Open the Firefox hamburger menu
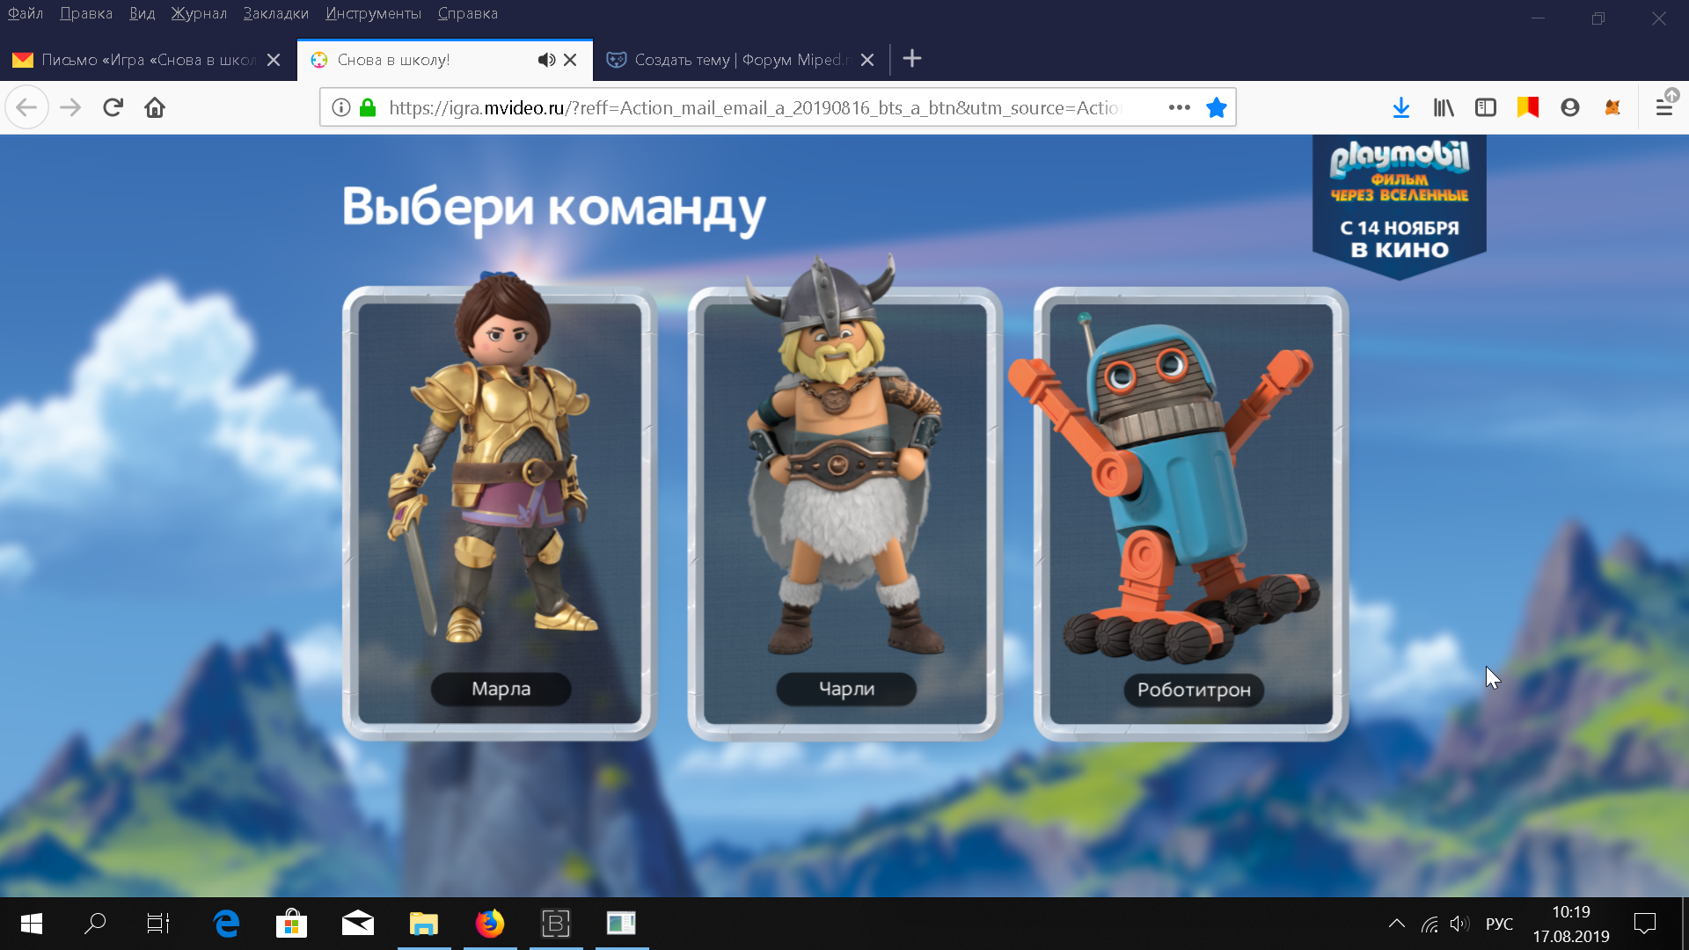1689x950 pixels. (1663, 107)
